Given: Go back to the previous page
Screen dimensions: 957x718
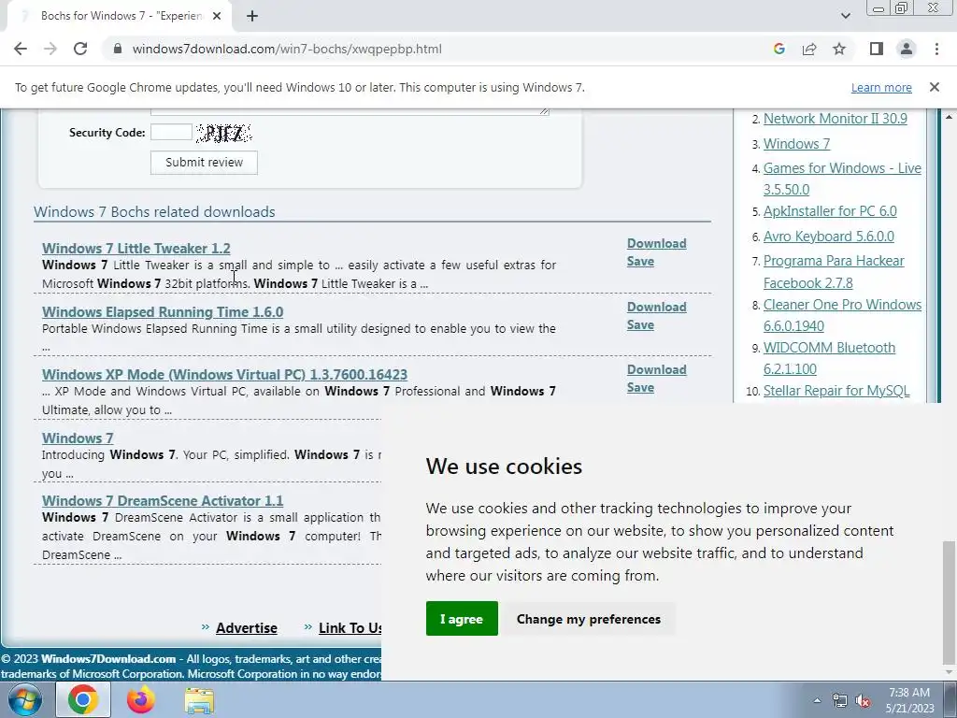Looking at the screenshot, I should (21, 49).
